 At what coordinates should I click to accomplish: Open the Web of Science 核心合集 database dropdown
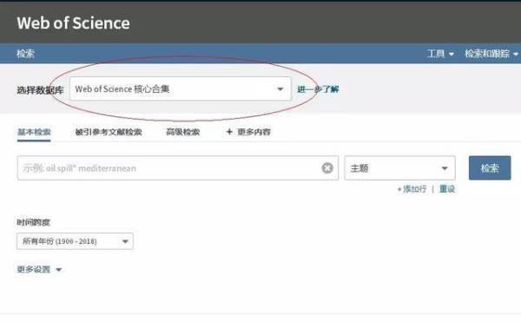[x=181, y=89]
